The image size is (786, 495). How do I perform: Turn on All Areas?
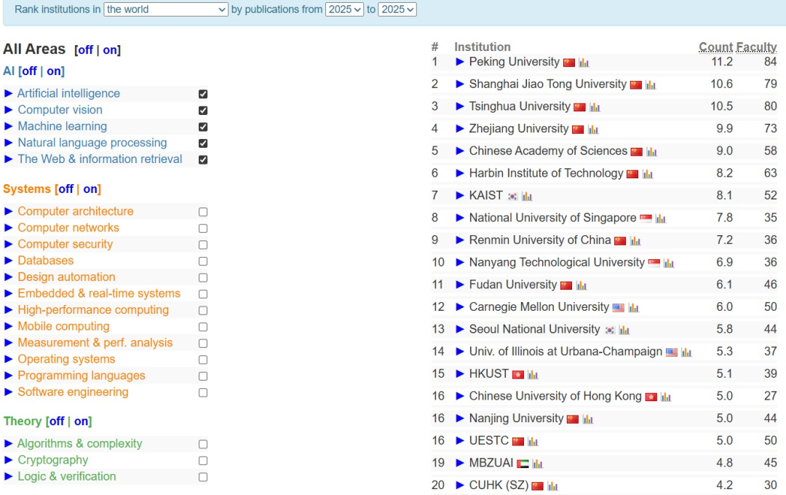[111, 50]
